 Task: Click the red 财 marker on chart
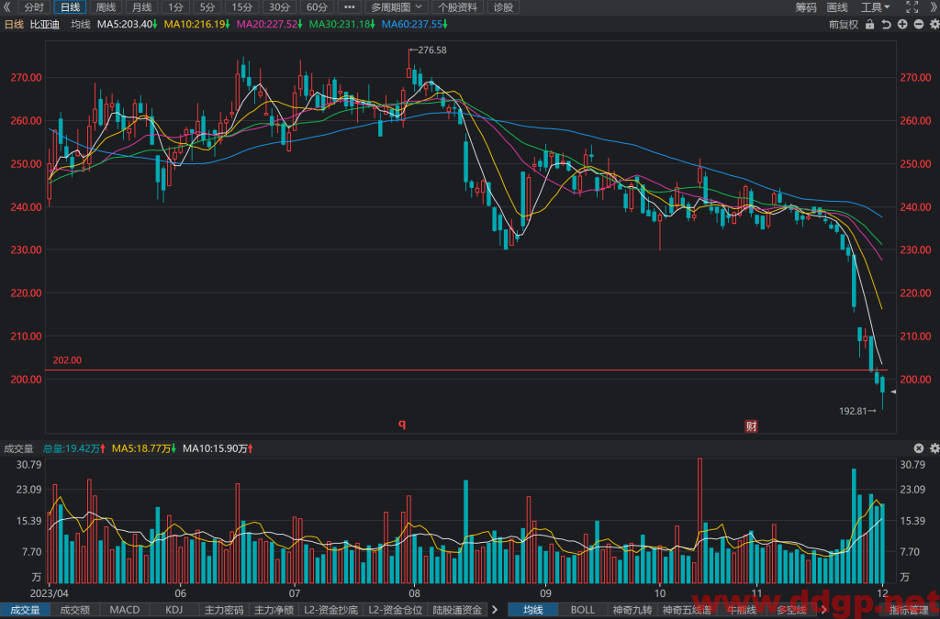(x=751, y=426)
